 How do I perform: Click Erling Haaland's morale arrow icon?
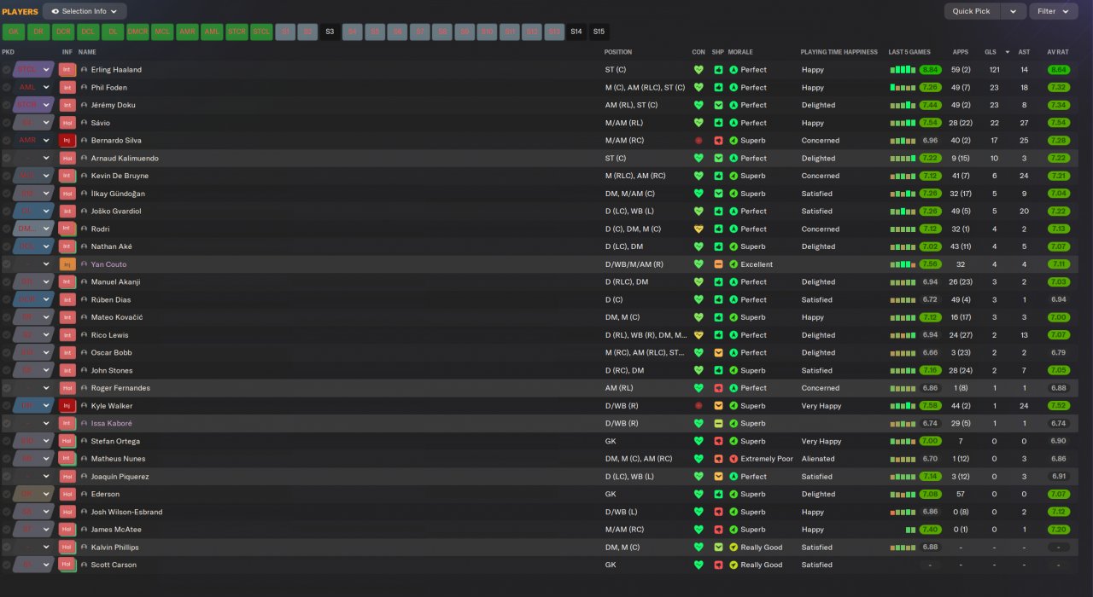click(734, 70)
